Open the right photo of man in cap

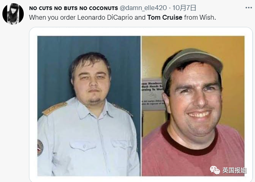[x=193, y=106]
